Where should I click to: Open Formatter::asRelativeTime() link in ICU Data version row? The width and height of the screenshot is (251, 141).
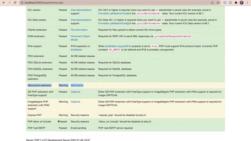point(113,23)
